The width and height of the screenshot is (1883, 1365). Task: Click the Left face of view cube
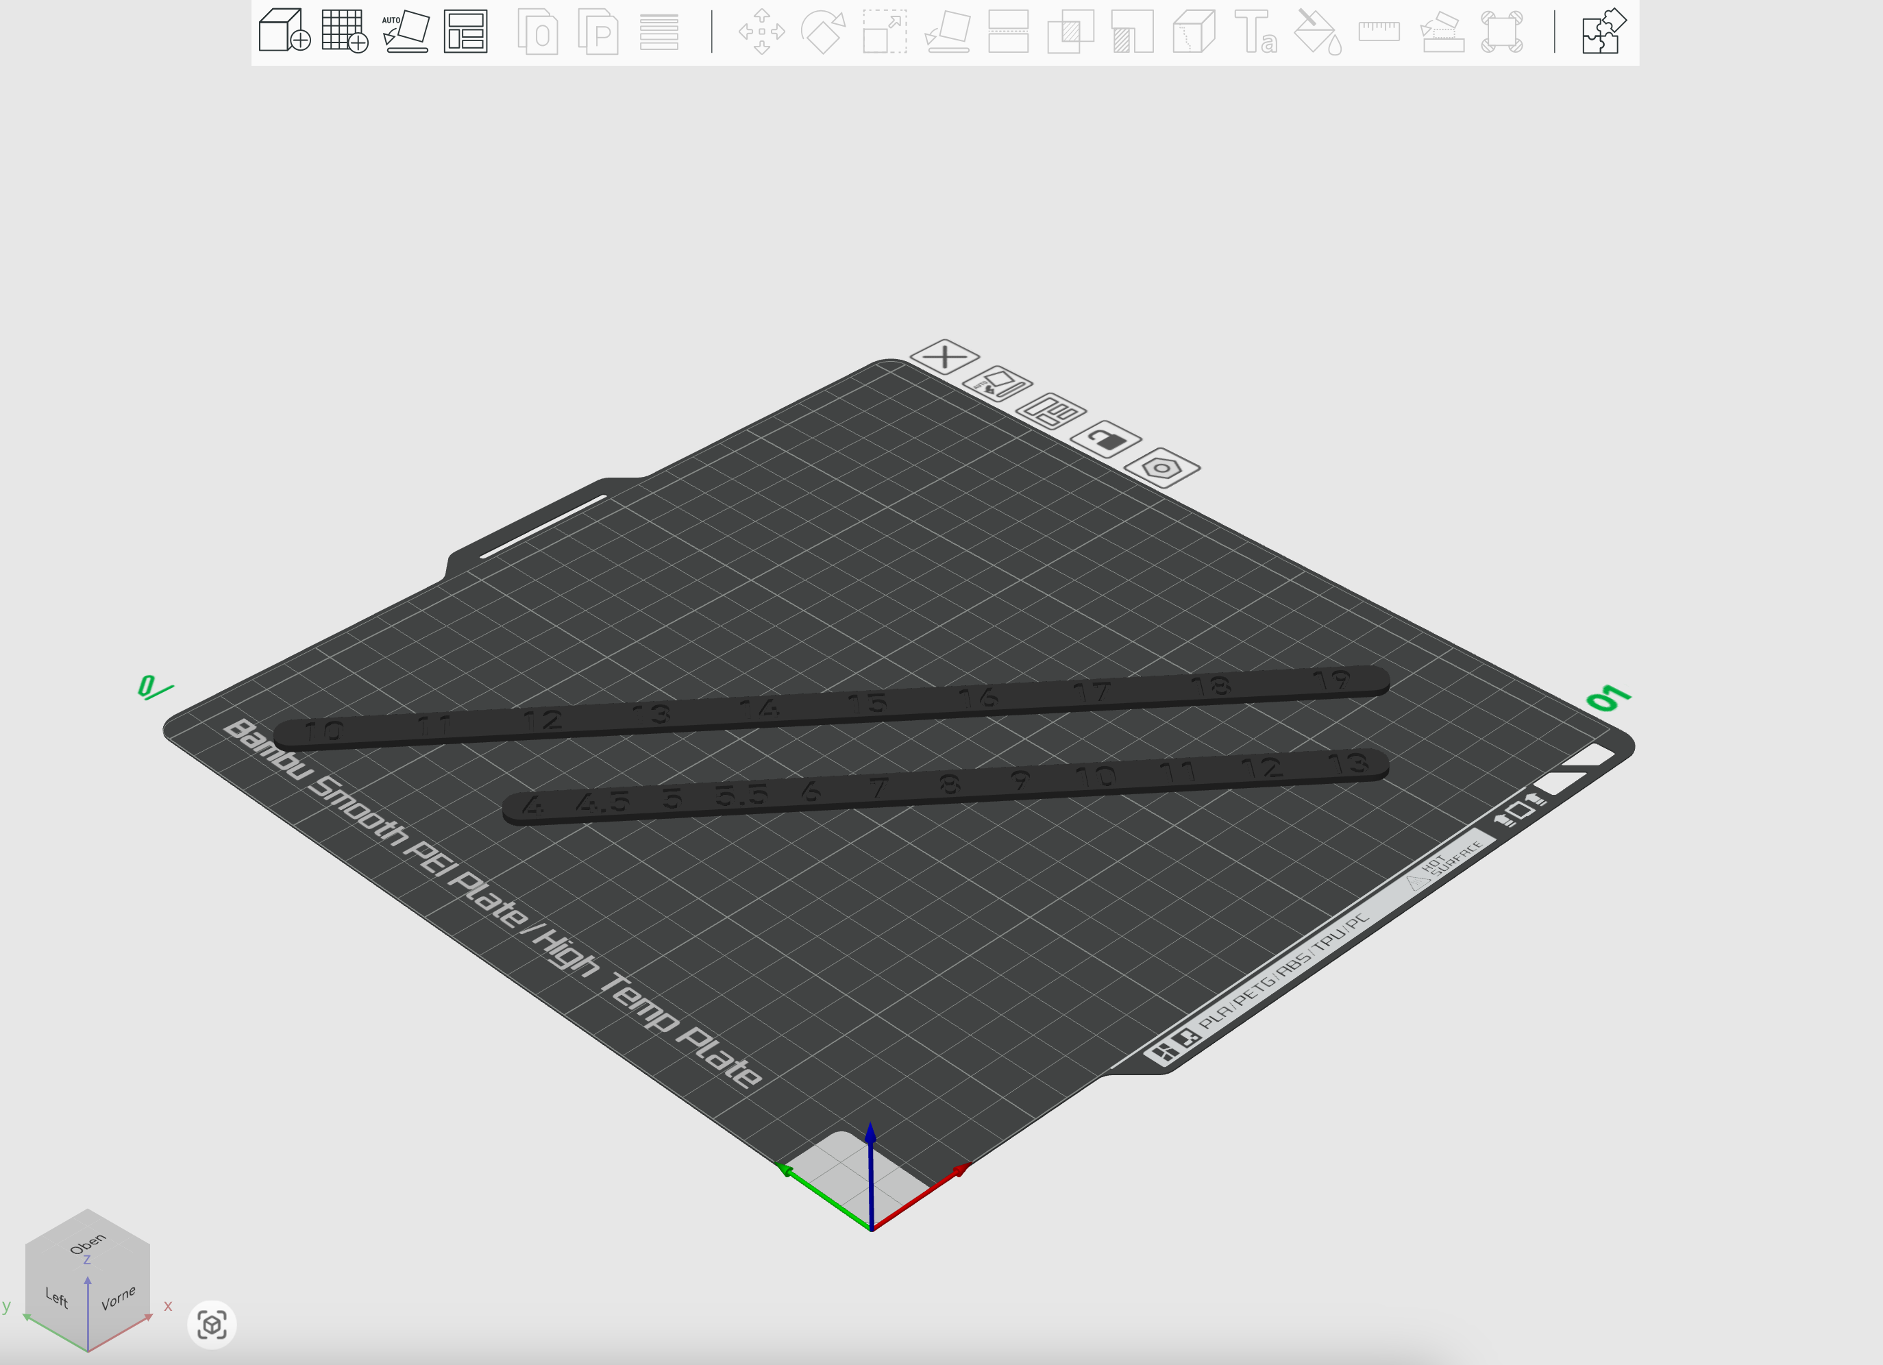pos(56,1297)
